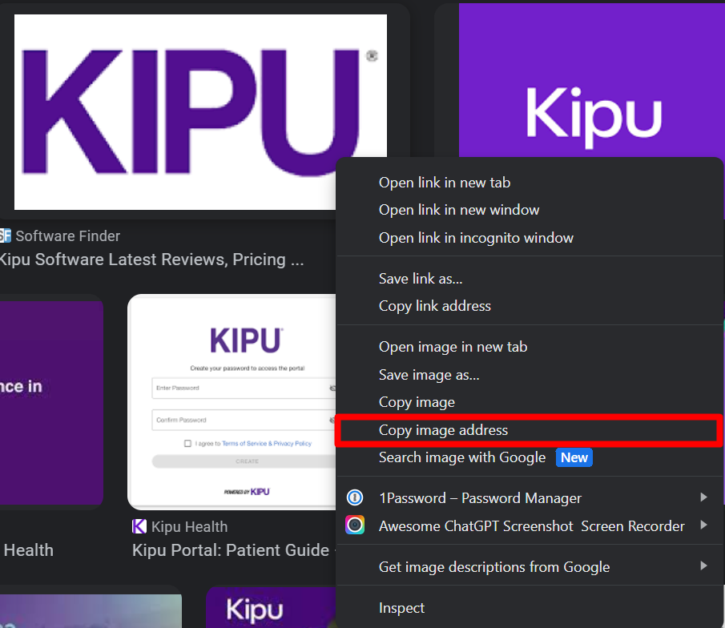Open Inspect from the context menu
Image resolution: width=725 pixels, height=628 pixels.
point(401,609)
